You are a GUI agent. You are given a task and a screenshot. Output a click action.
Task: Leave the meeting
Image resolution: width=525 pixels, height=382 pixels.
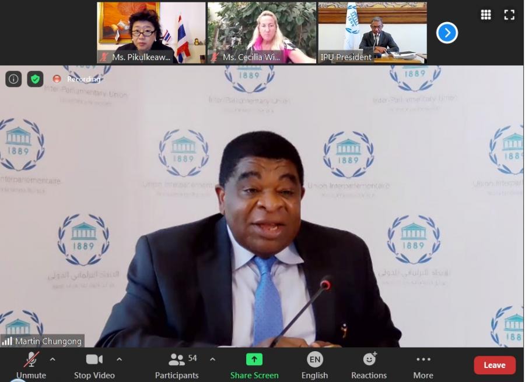[x=494, y=365]
